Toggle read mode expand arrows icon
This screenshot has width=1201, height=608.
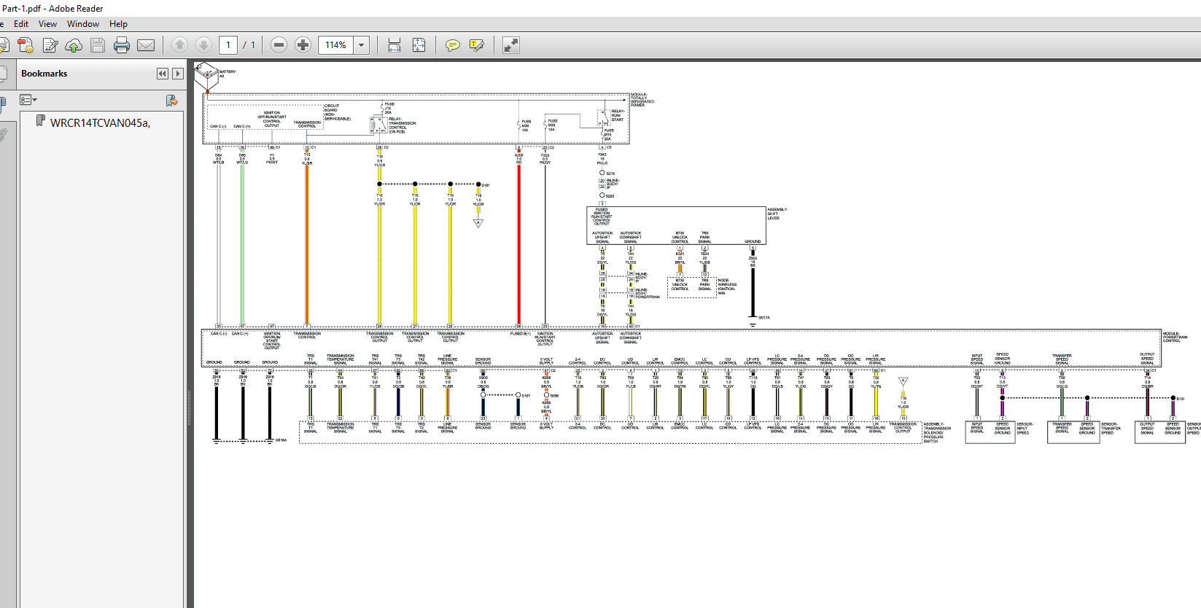click(511, 45)
